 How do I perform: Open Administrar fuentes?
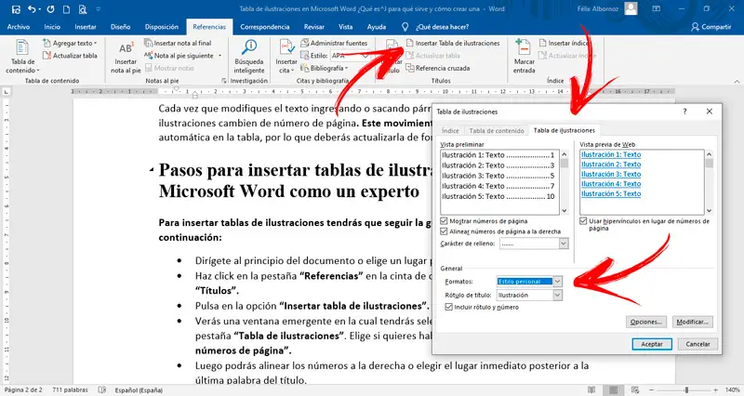pyautogui.click(x=334, y=43)
